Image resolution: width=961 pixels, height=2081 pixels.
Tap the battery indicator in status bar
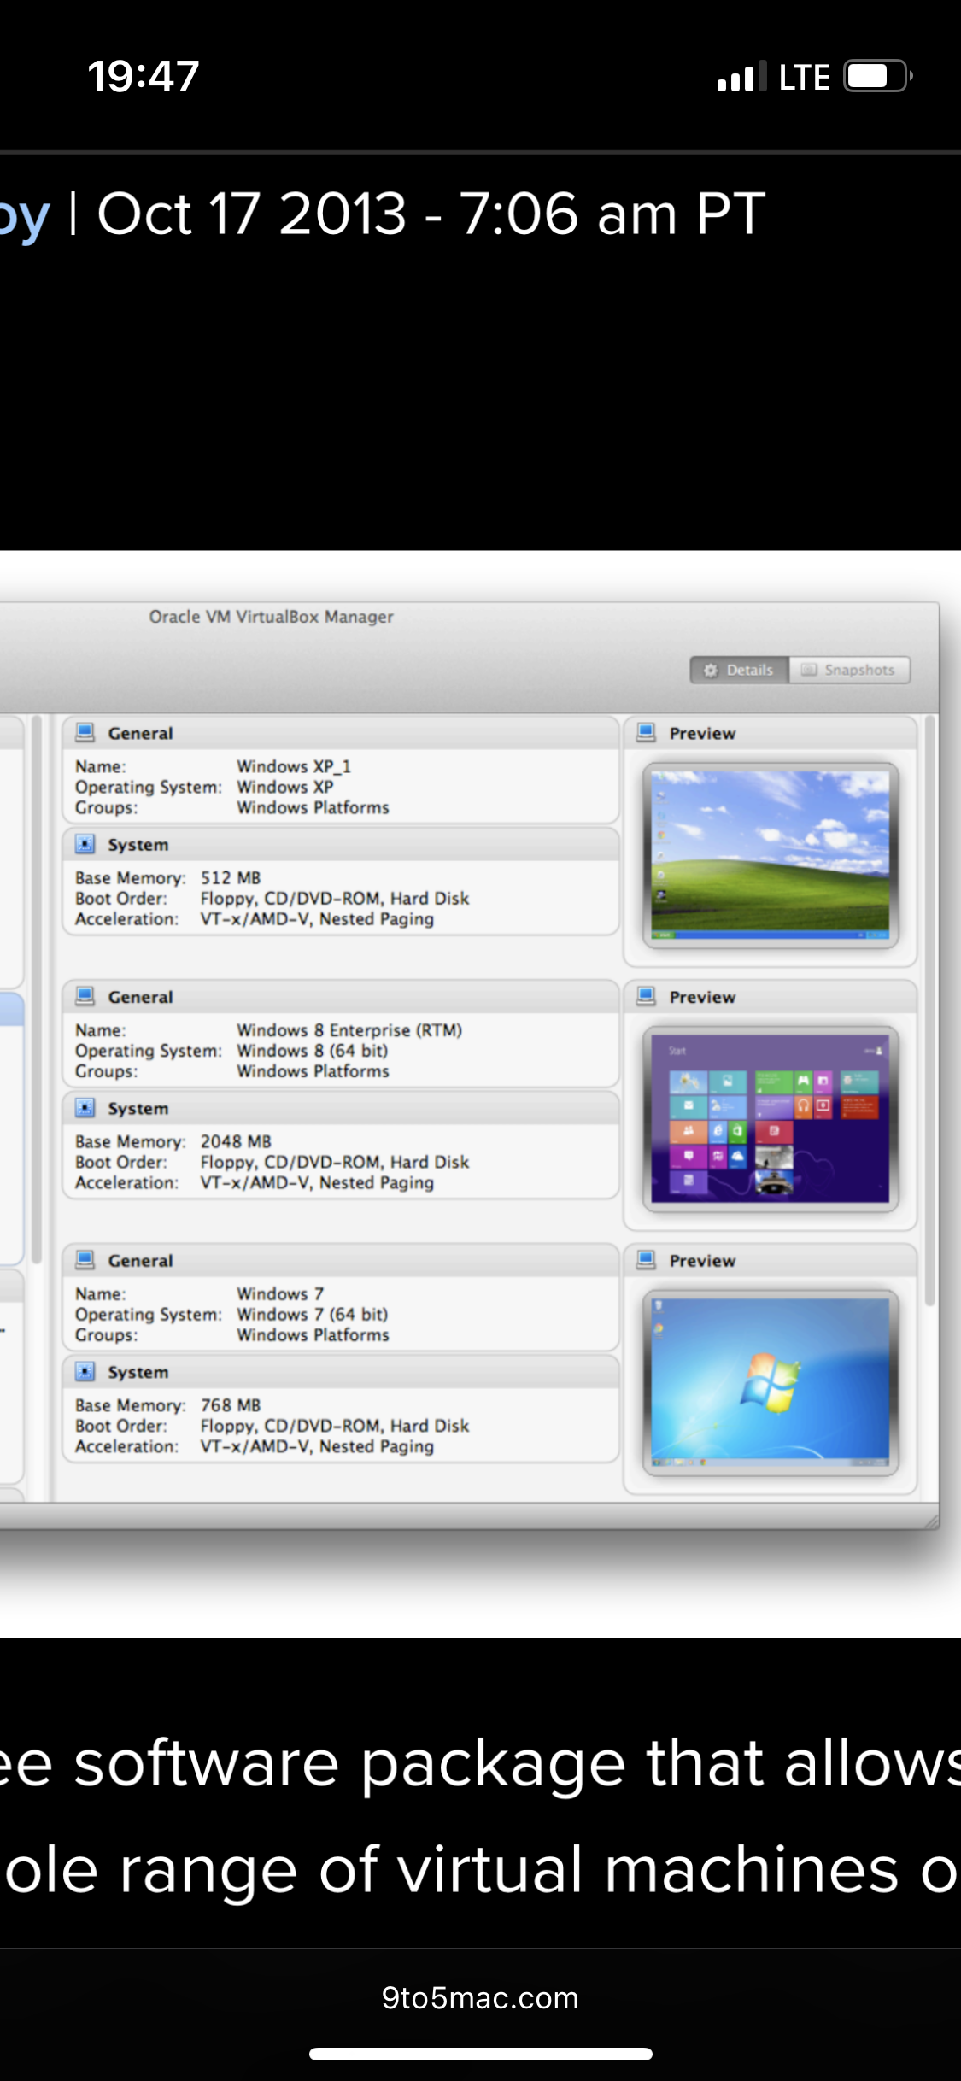click(x=878, y=76)
